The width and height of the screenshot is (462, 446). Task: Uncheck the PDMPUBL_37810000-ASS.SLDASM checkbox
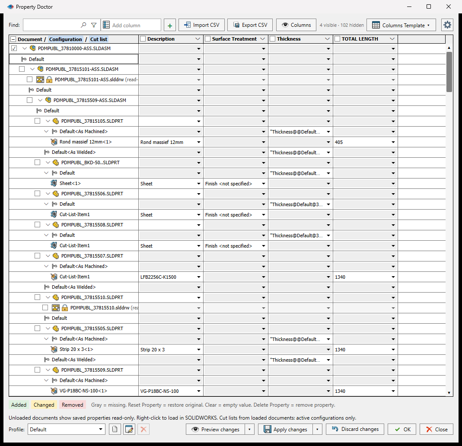tap(14, 48)
